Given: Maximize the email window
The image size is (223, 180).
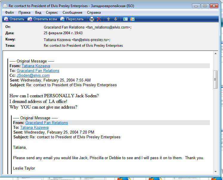Looking at the screenshot, I should [x=205, y=6].
